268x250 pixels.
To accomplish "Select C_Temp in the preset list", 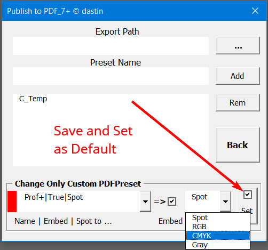I will pos(33,99).
